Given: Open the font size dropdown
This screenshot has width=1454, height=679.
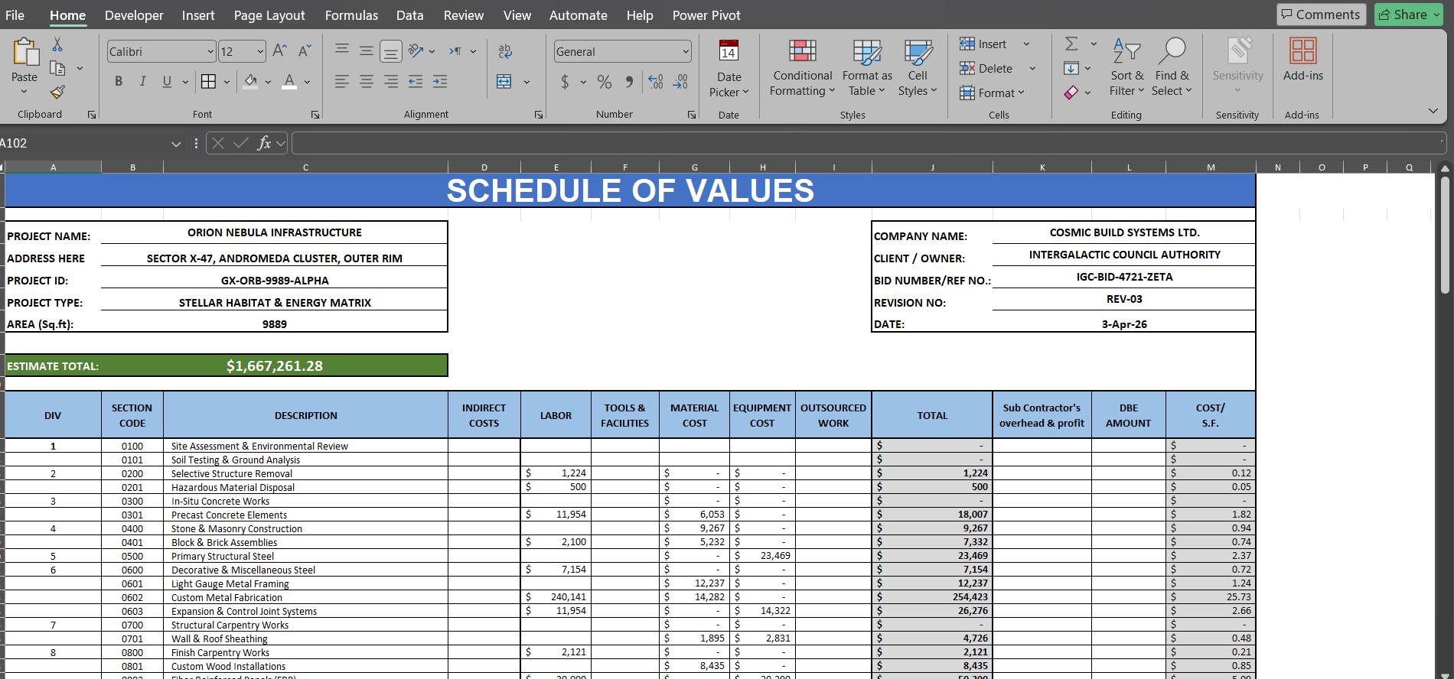Looking at the screenshot, I should [260, 52].
